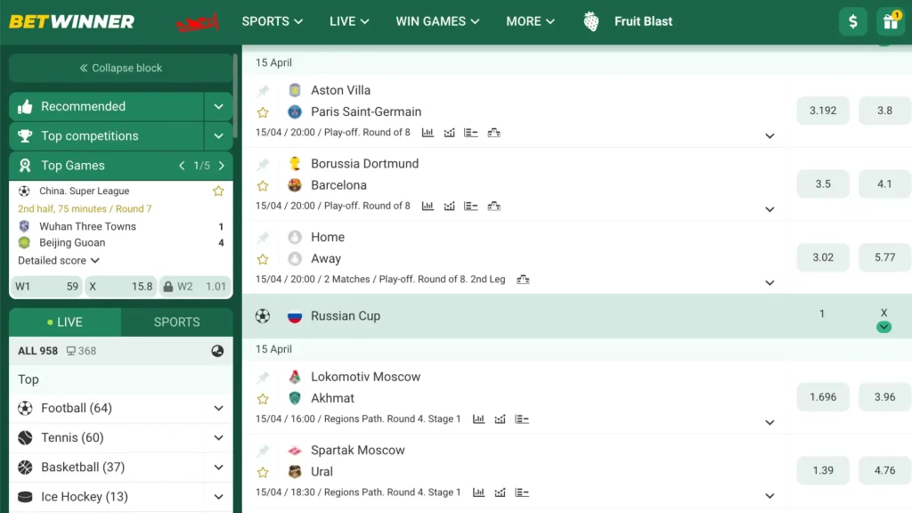Screen dimensions: 912x513
Task: Click the pie chart icon in ALL 958 row
Action: (217, 351)
